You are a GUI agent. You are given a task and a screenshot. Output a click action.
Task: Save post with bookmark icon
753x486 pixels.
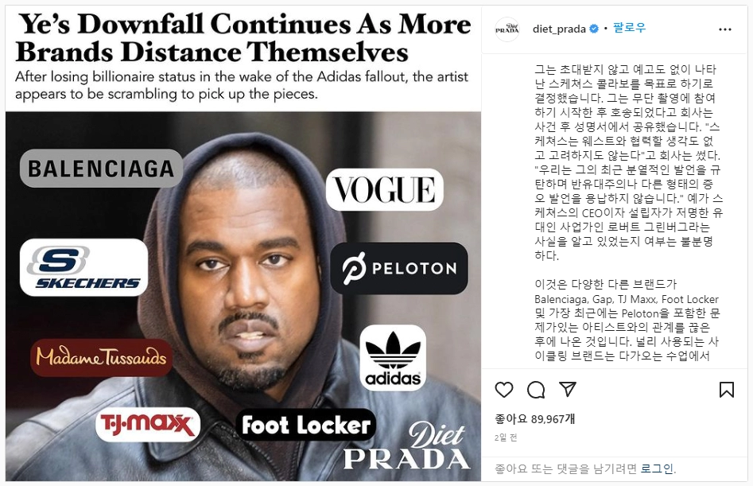pyautogui.click(x=727, y=390)
